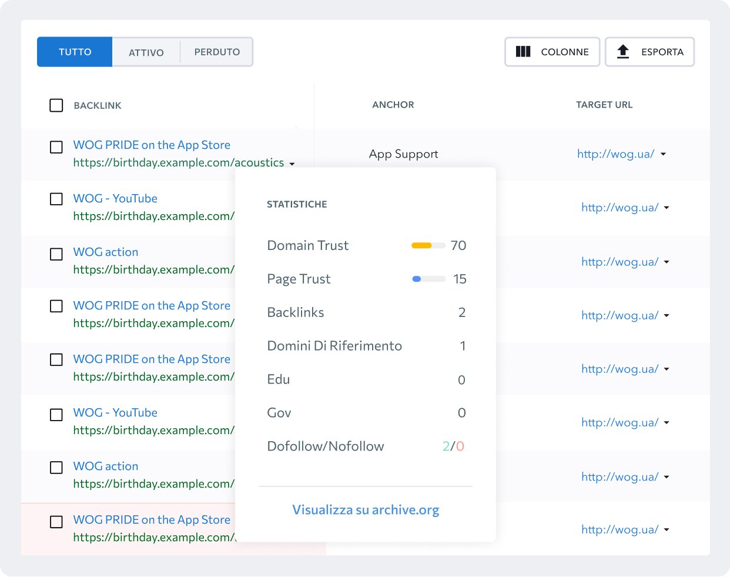
Task: Click the Domini Di Riferimento value 1
Action: click(x=463, y=346)
